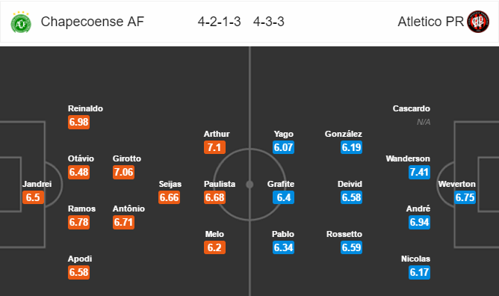Viewport: 499px width, 296px height.
Task: Click the Chapecoense AF green crest logo
Action: 21,22
